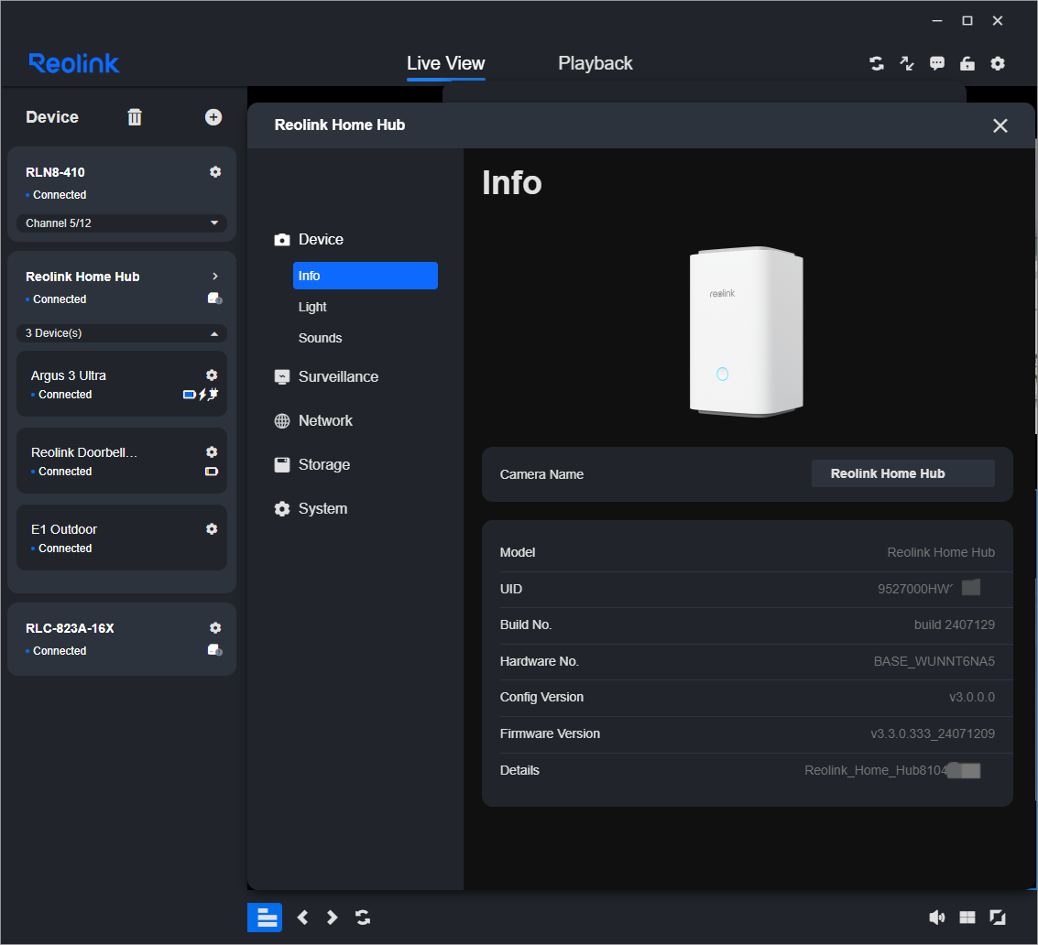The height and width of the screenshot is (945, 1038).
Task: Expand the Storage settings section
Action: tap(311, 464)
